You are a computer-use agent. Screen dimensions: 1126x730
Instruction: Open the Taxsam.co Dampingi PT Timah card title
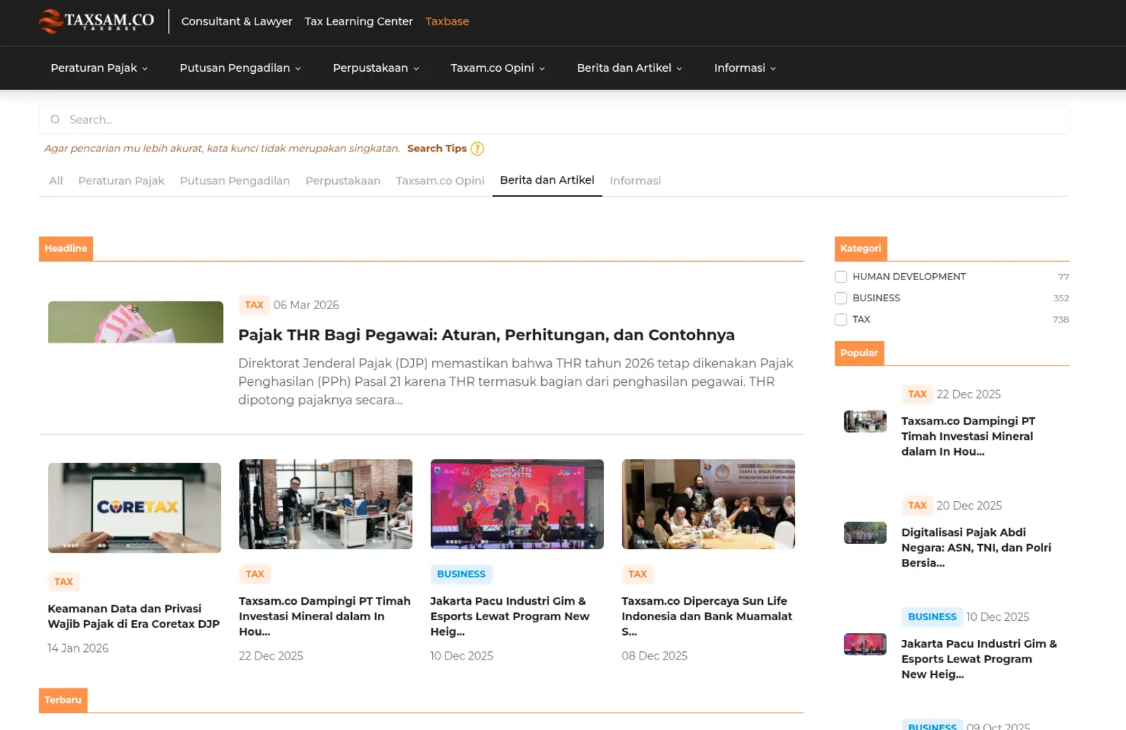(x=324, y=616)
